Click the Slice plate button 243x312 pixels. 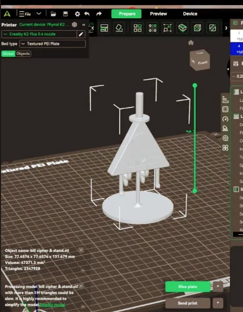(188, 286)
